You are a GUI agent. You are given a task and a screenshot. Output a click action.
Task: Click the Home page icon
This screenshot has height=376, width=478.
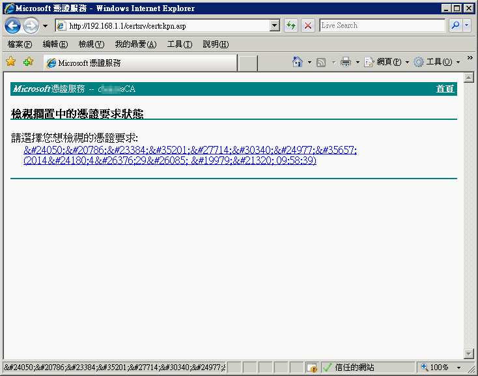[298, 62]
